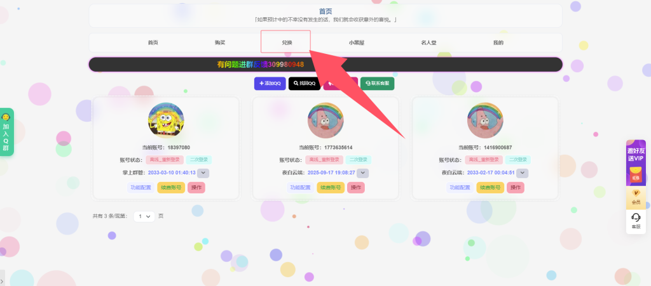Open 功能配置 for account 1773635614

click(x=301, y=188)
